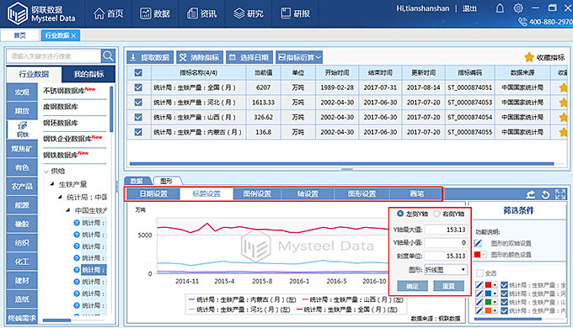Open the settings gear icon
This screenshot has height=328, width=573.
click(x=518, y=8)
